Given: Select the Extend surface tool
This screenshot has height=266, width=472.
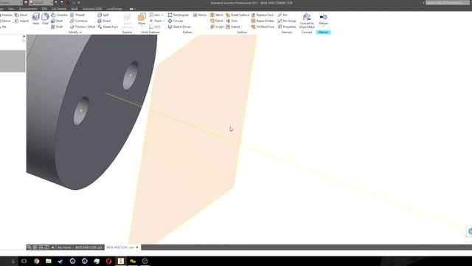Looking at the screenshot, I should pyautogui.click(x=233, y=27).
